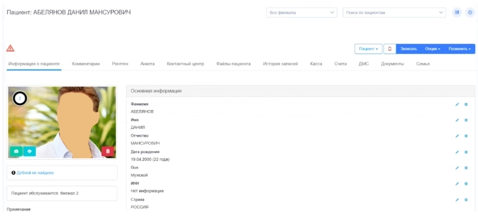Click the Дублей не найдено link
The width and height of the screenshot is (478, 218).
point(35,172)
